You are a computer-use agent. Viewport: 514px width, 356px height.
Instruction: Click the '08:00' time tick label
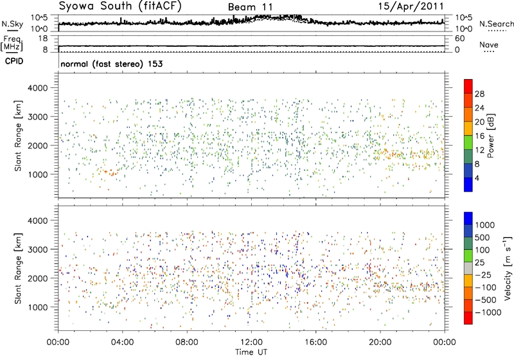[187, 343]
